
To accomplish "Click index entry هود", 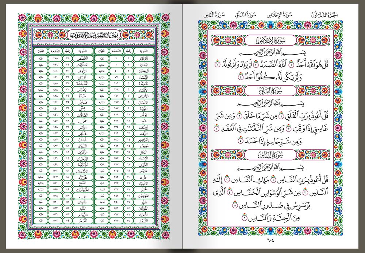I will tap(144, 121).
